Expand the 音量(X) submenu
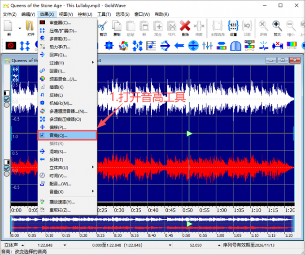 (x=67, y=192)
